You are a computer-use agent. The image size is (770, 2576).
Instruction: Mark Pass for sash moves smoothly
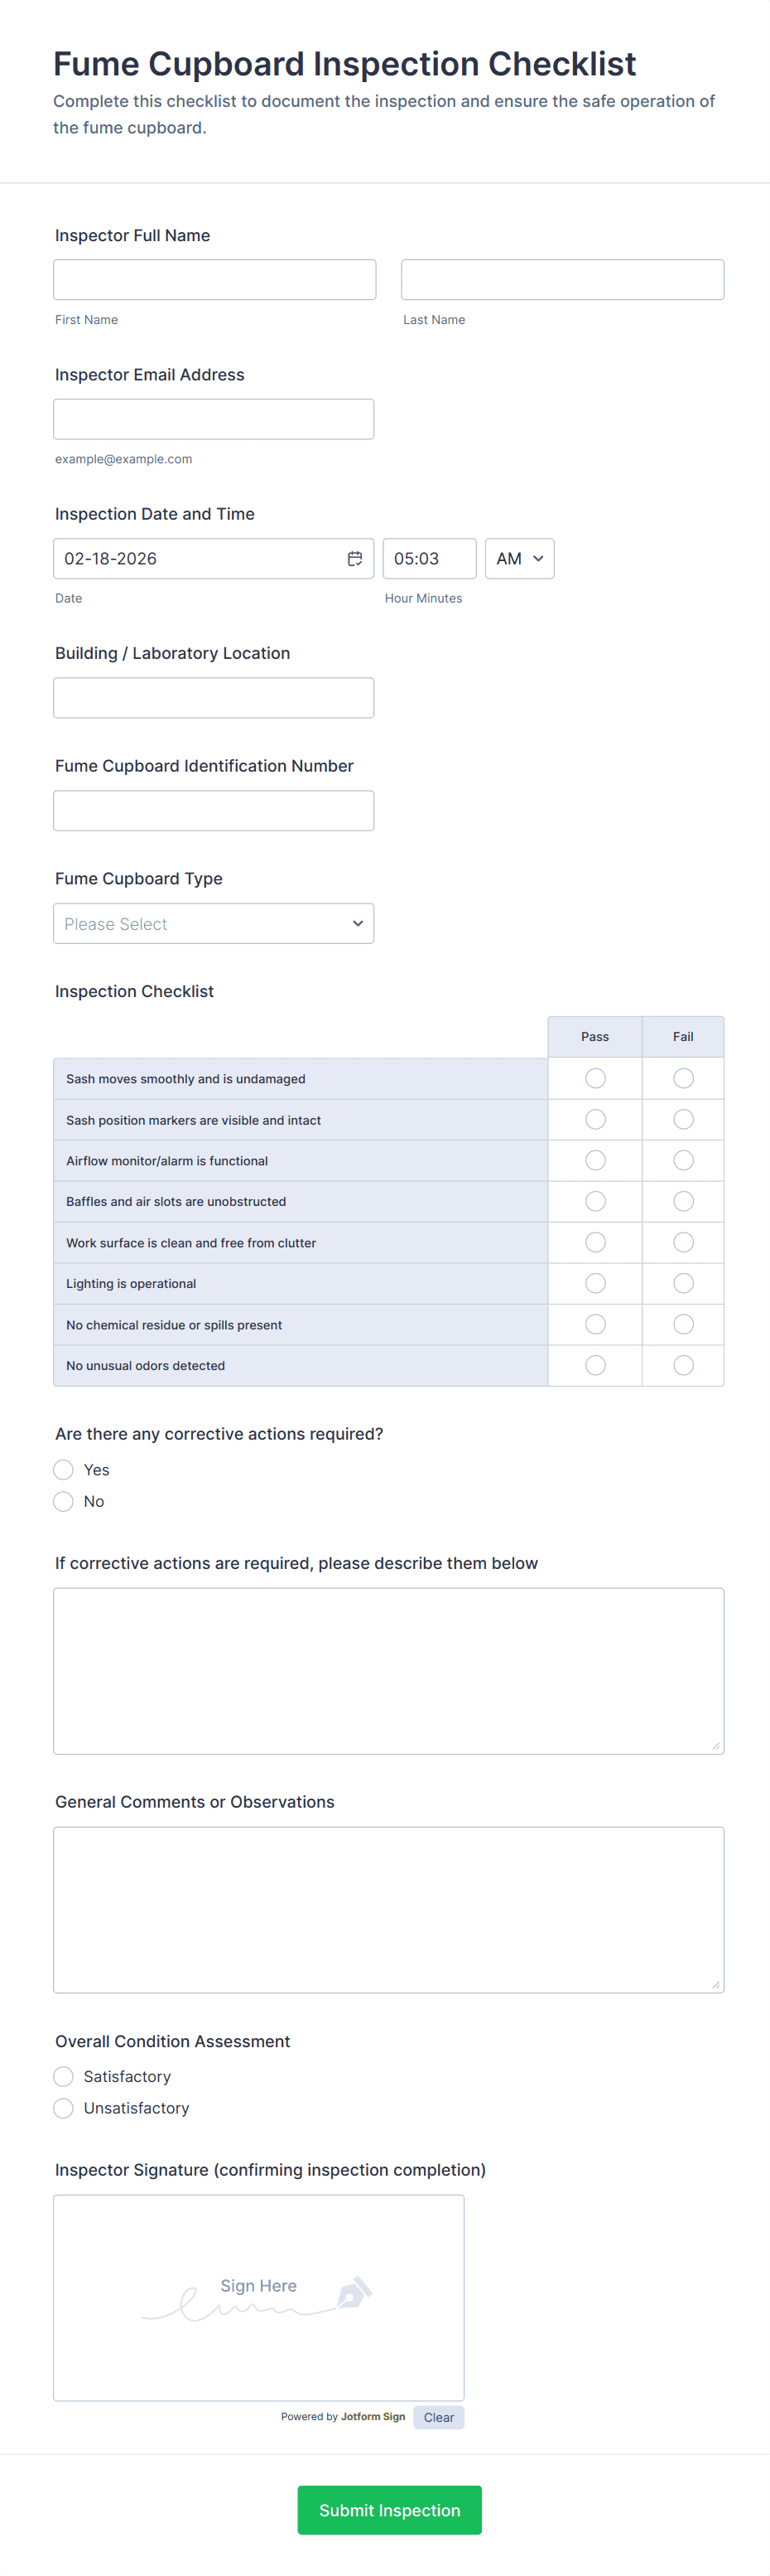tap(595, 1078)
